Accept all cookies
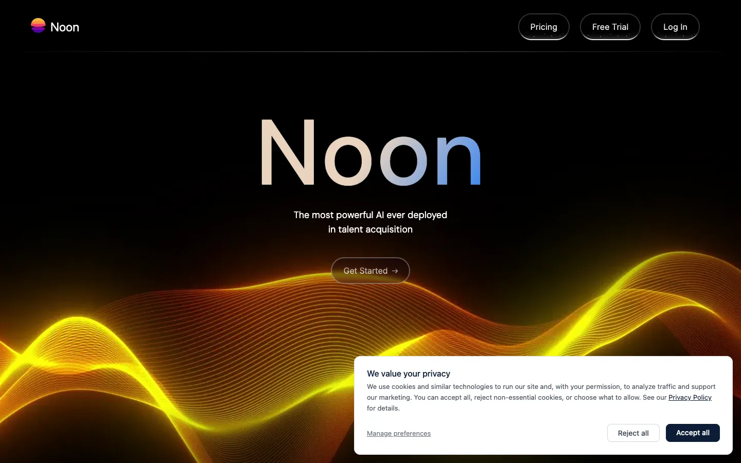 pyautogui.click(x=693, y=433)
